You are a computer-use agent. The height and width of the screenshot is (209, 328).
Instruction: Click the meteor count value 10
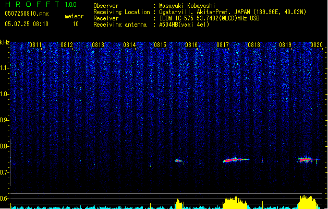click(x=76, y=24)
